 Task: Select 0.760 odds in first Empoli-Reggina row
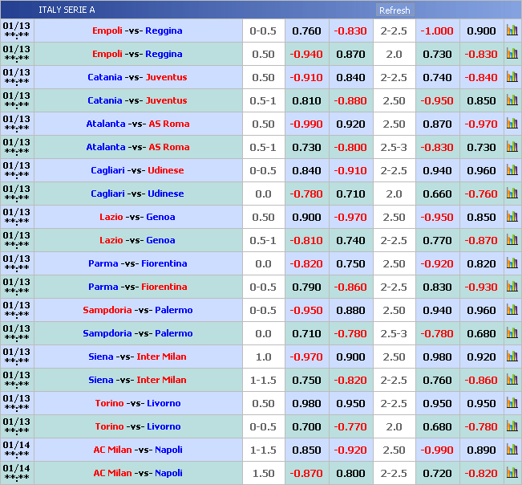[x=306, y=31]
